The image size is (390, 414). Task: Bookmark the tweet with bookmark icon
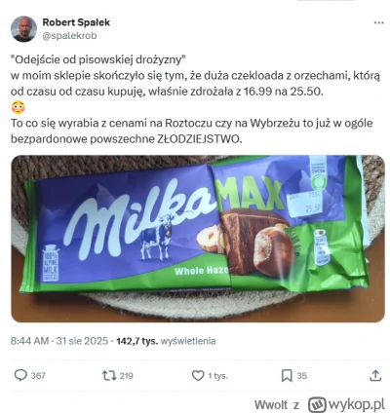pyautogui.click(x=287, y=376)
